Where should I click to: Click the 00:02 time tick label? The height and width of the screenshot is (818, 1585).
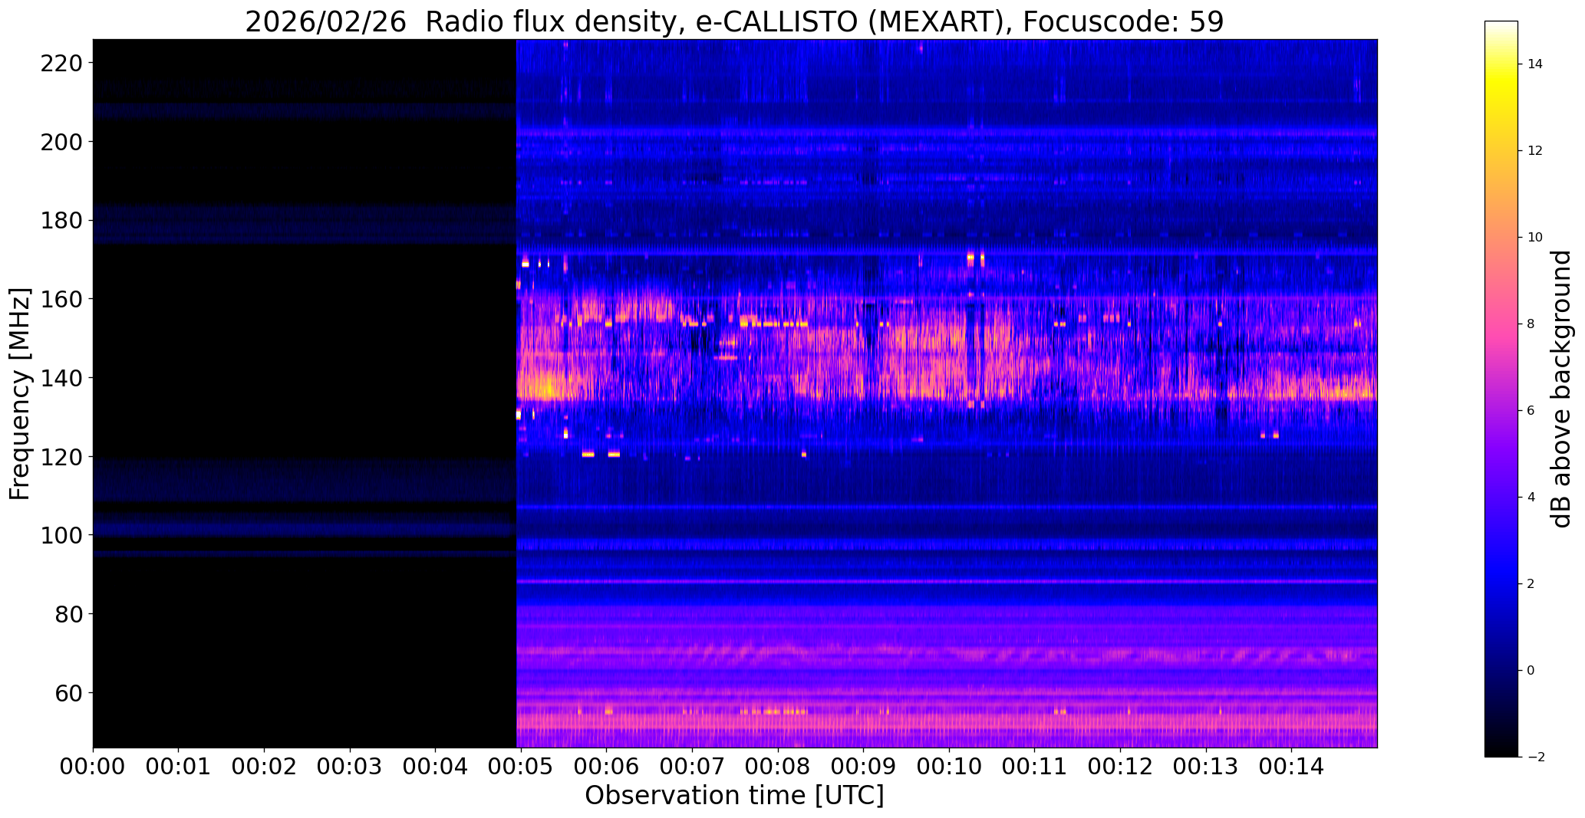pos(265,767)
